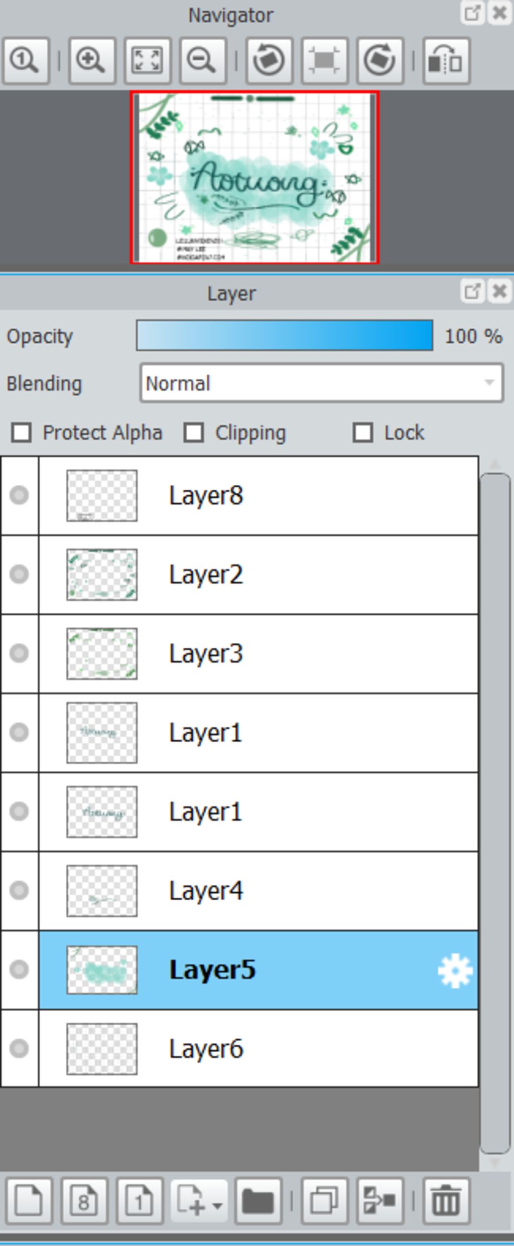Add a new layer folder

(258, 1201)
